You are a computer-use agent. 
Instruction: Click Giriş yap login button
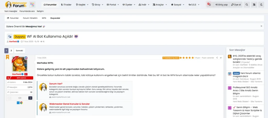[221, 5]
